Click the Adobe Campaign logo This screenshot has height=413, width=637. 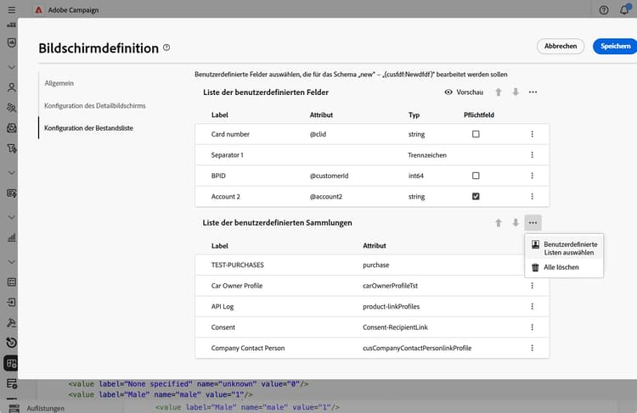(38, 9)
